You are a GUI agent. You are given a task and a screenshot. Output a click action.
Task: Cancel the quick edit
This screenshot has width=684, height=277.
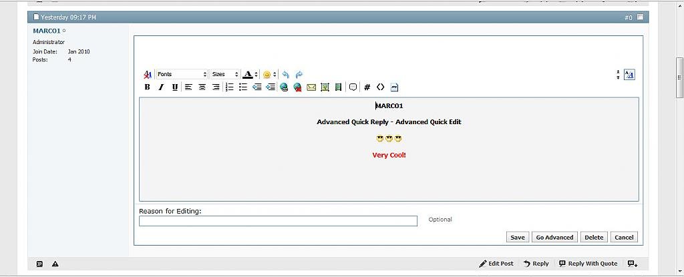(624, 238)
